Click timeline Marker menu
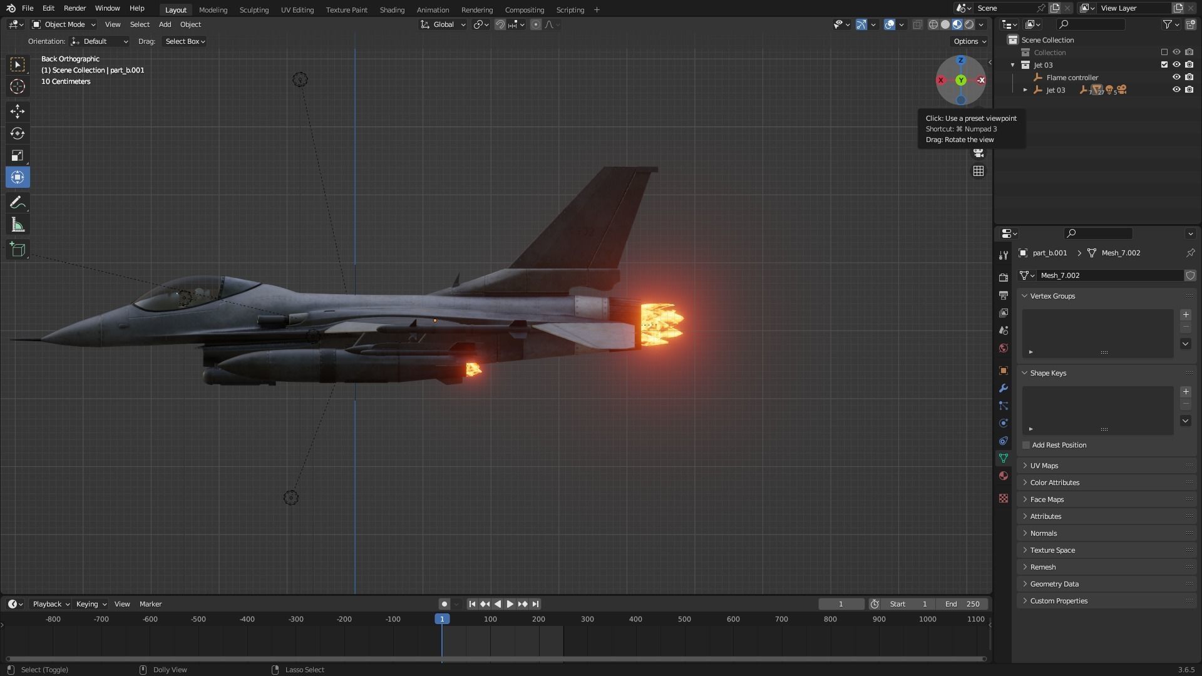1202x676 pixels. point(150,604)
